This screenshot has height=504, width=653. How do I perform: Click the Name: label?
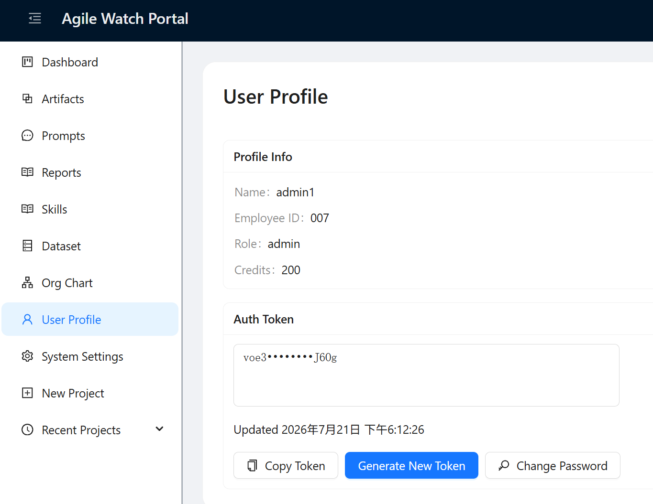point(252,192)
